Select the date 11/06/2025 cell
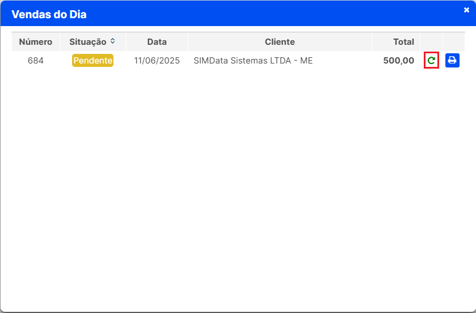 [157, 60]
